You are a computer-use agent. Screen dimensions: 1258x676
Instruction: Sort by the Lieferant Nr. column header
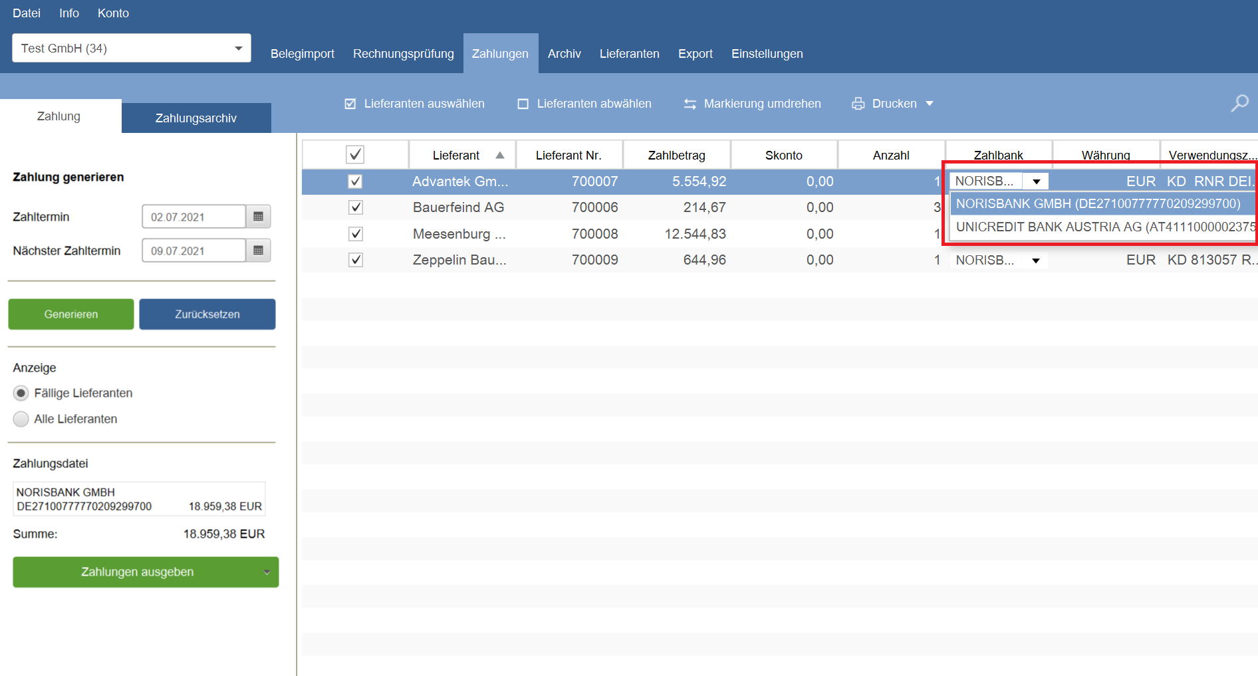569,155
